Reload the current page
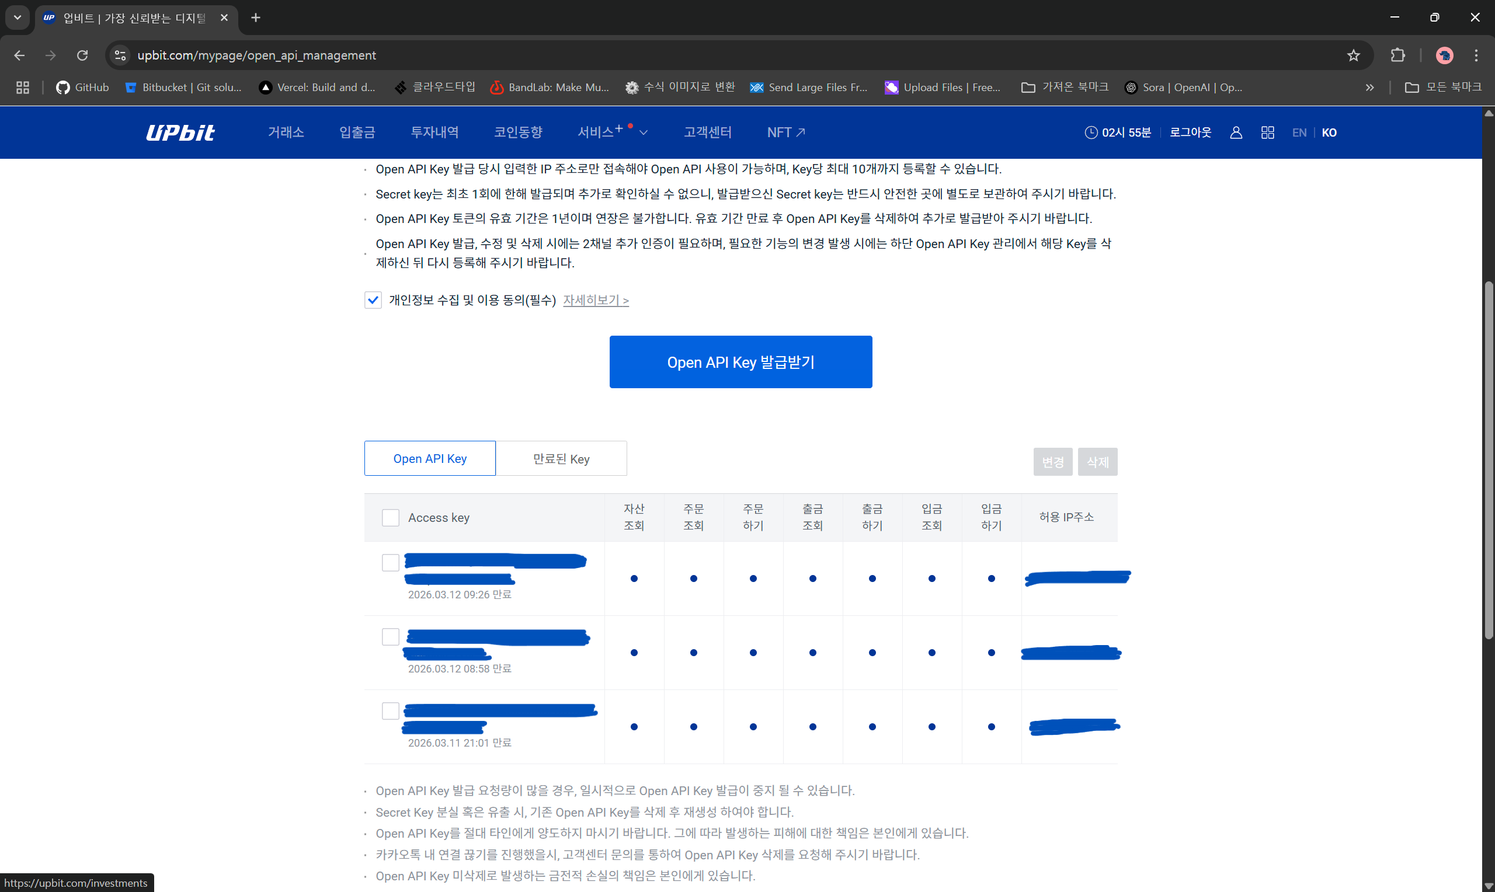This screenshot has width=1495, height=892. [x=82, y=55]
